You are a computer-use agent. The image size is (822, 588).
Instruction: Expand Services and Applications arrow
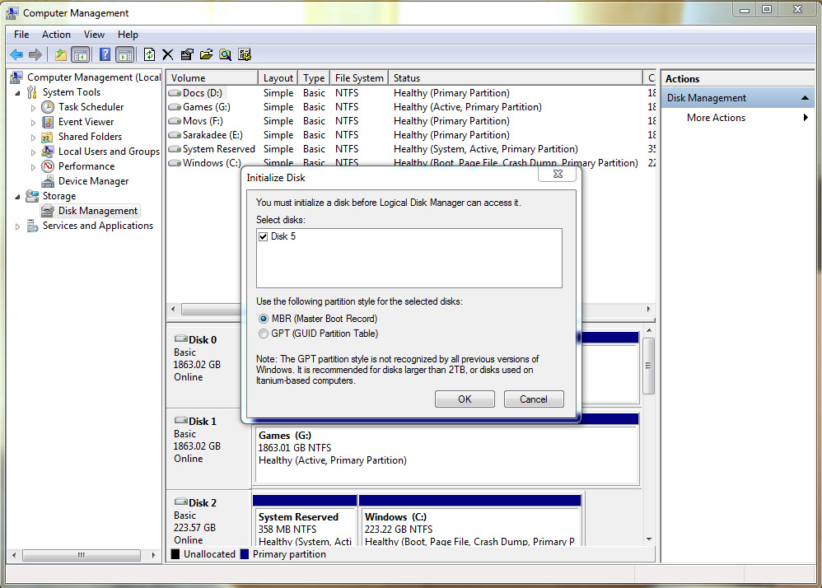click(18, 226)
